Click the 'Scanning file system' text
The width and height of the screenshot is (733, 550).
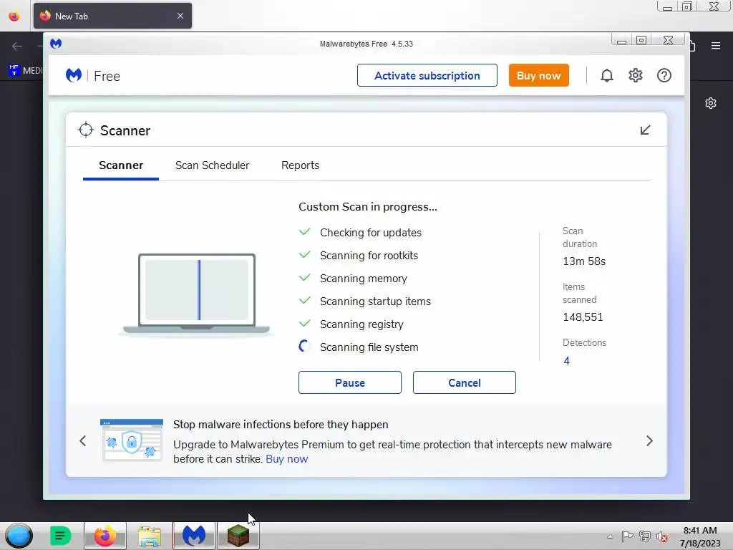click(x=369, y=347)
